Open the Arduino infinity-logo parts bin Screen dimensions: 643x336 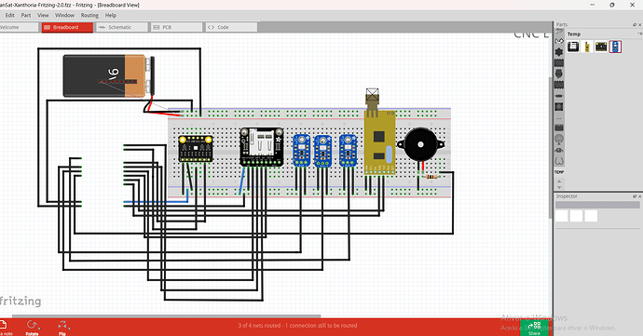click(559, 41)
